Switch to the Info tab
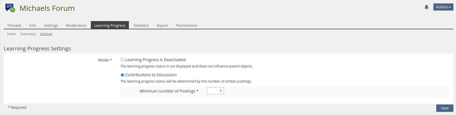Viewport: 456px width, 115px height. [33, 25]
